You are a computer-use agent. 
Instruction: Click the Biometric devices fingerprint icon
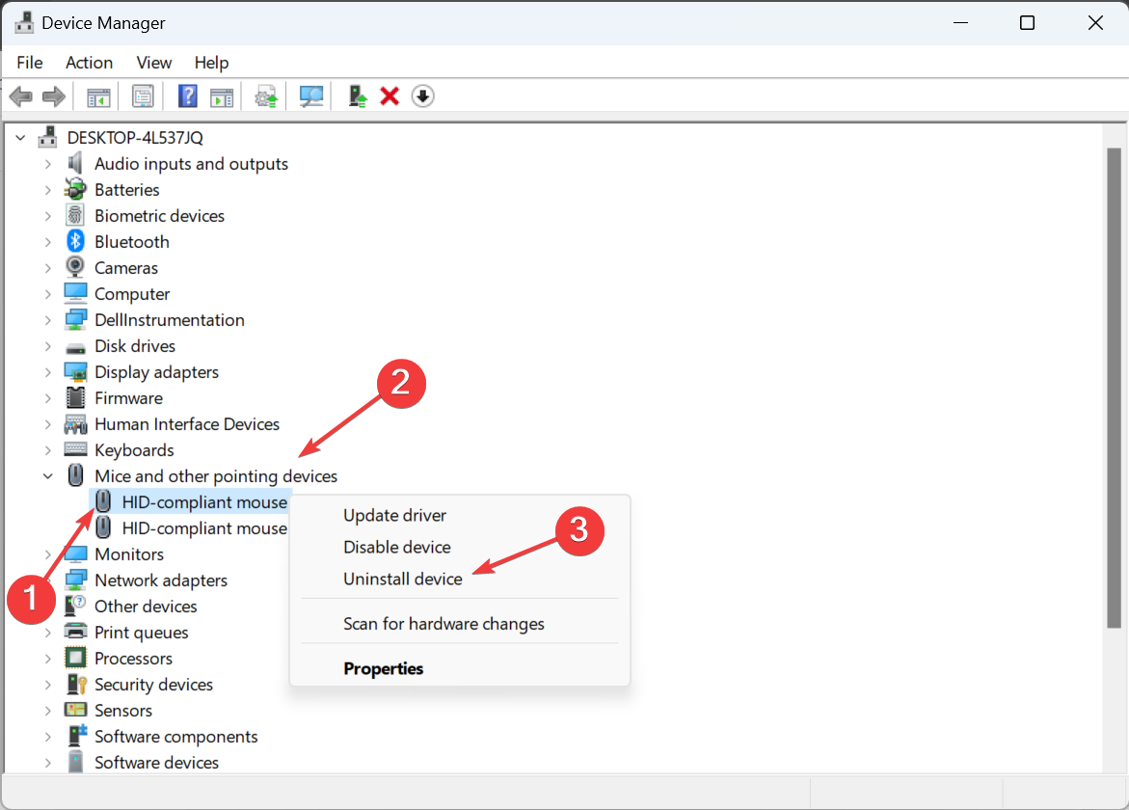click(x=75, y=215)
